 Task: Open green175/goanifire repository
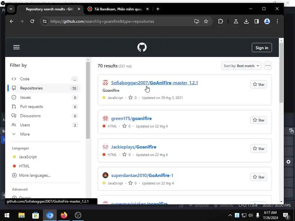131,118
